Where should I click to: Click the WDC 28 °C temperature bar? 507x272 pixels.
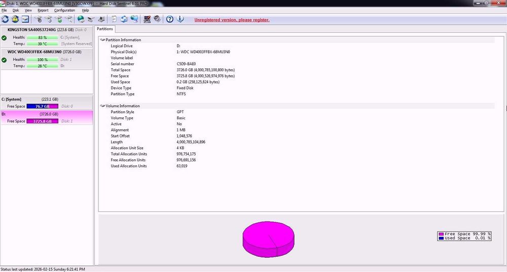[43, 66]
